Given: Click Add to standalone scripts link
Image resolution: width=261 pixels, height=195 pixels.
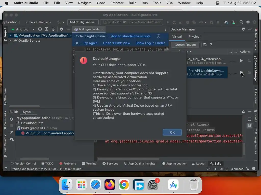Looking at the screenshot, I should 131,36.
